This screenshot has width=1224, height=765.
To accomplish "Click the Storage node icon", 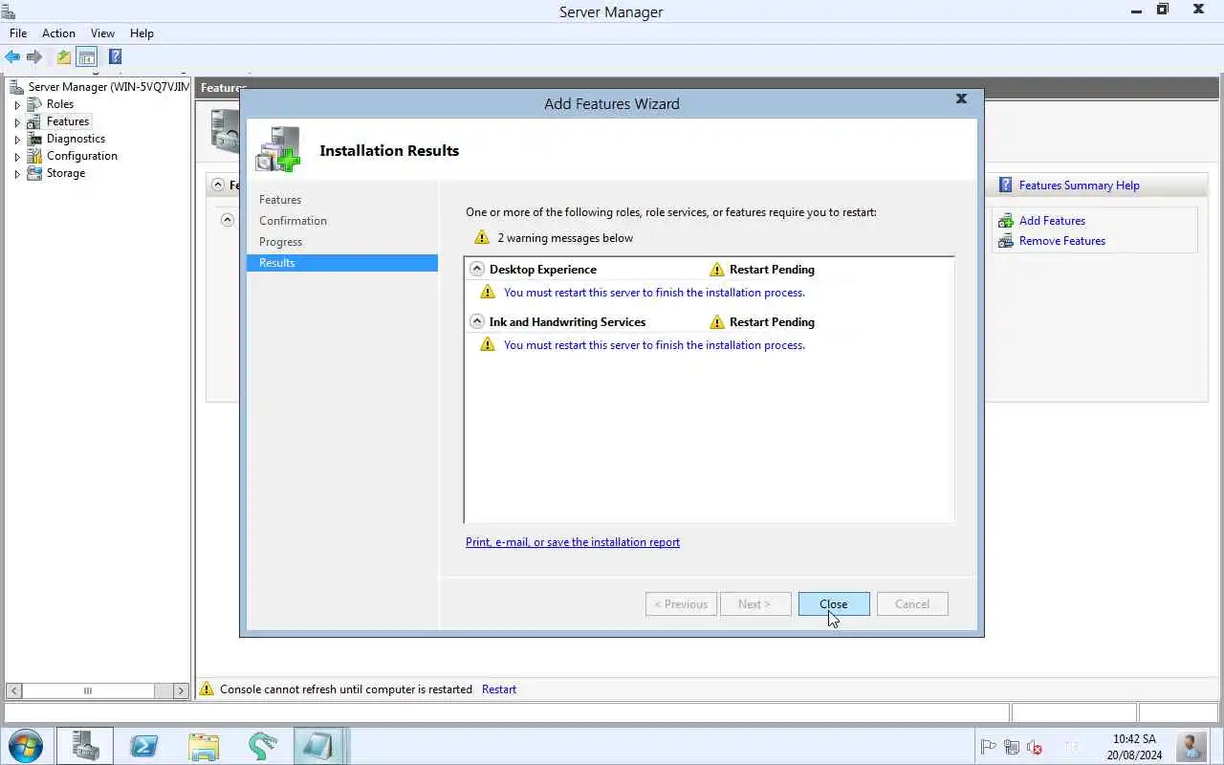I will pos(34,173).
